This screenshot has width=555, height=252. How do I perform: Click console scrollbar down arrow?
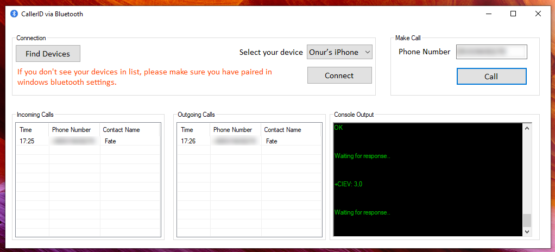click(x=527, y=231)
